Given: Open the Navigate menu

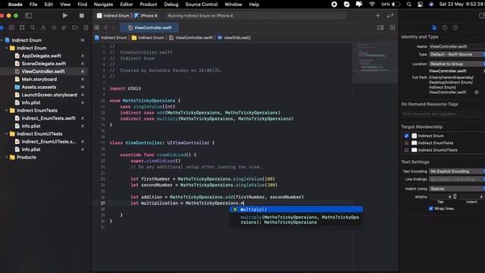Looking at the screenshot, I should pos(103,5).
